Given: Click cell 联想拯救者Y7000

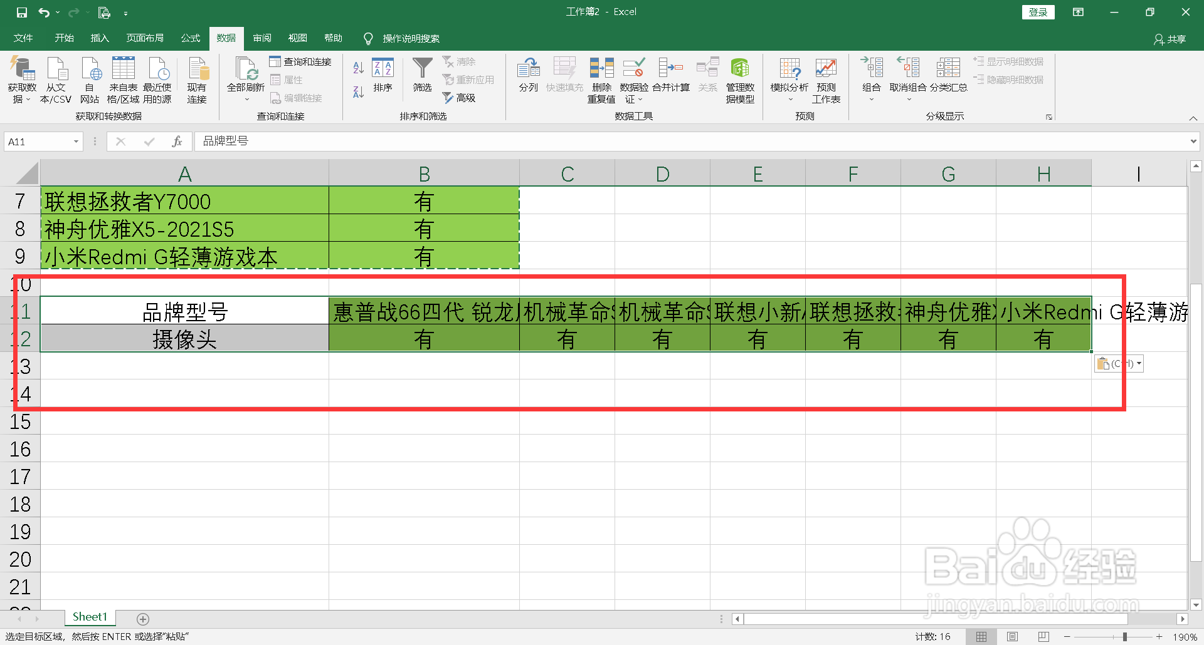Looking at the screenshot, I should [184, 201].
